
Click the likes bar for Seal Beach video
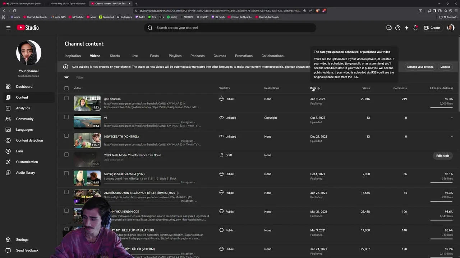tap(441, 183)
